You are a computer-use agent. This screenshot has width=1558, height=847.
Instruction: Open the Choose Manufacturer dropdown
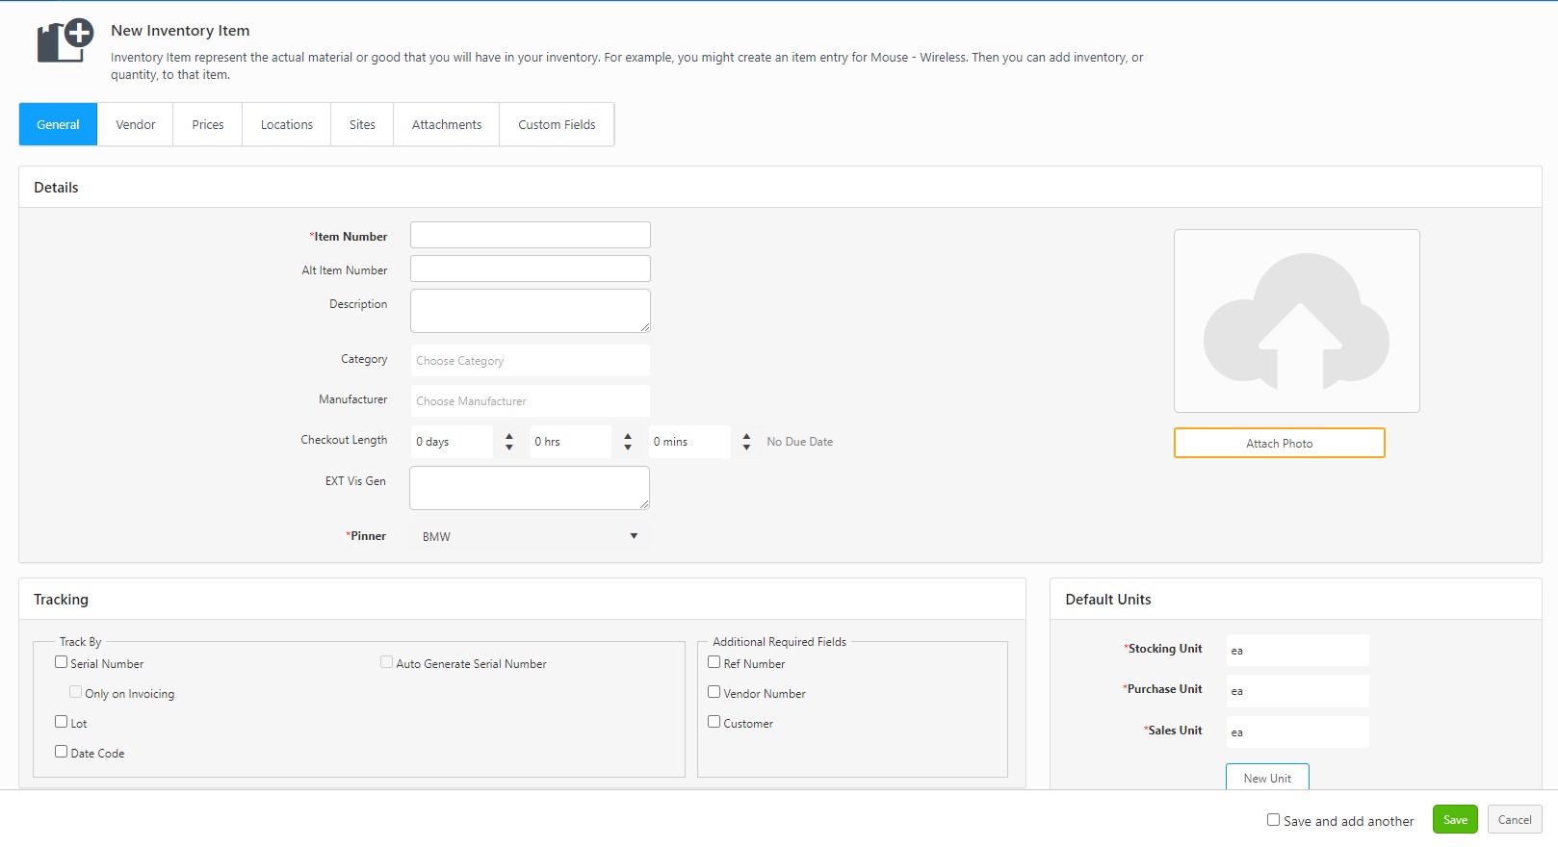530,401
